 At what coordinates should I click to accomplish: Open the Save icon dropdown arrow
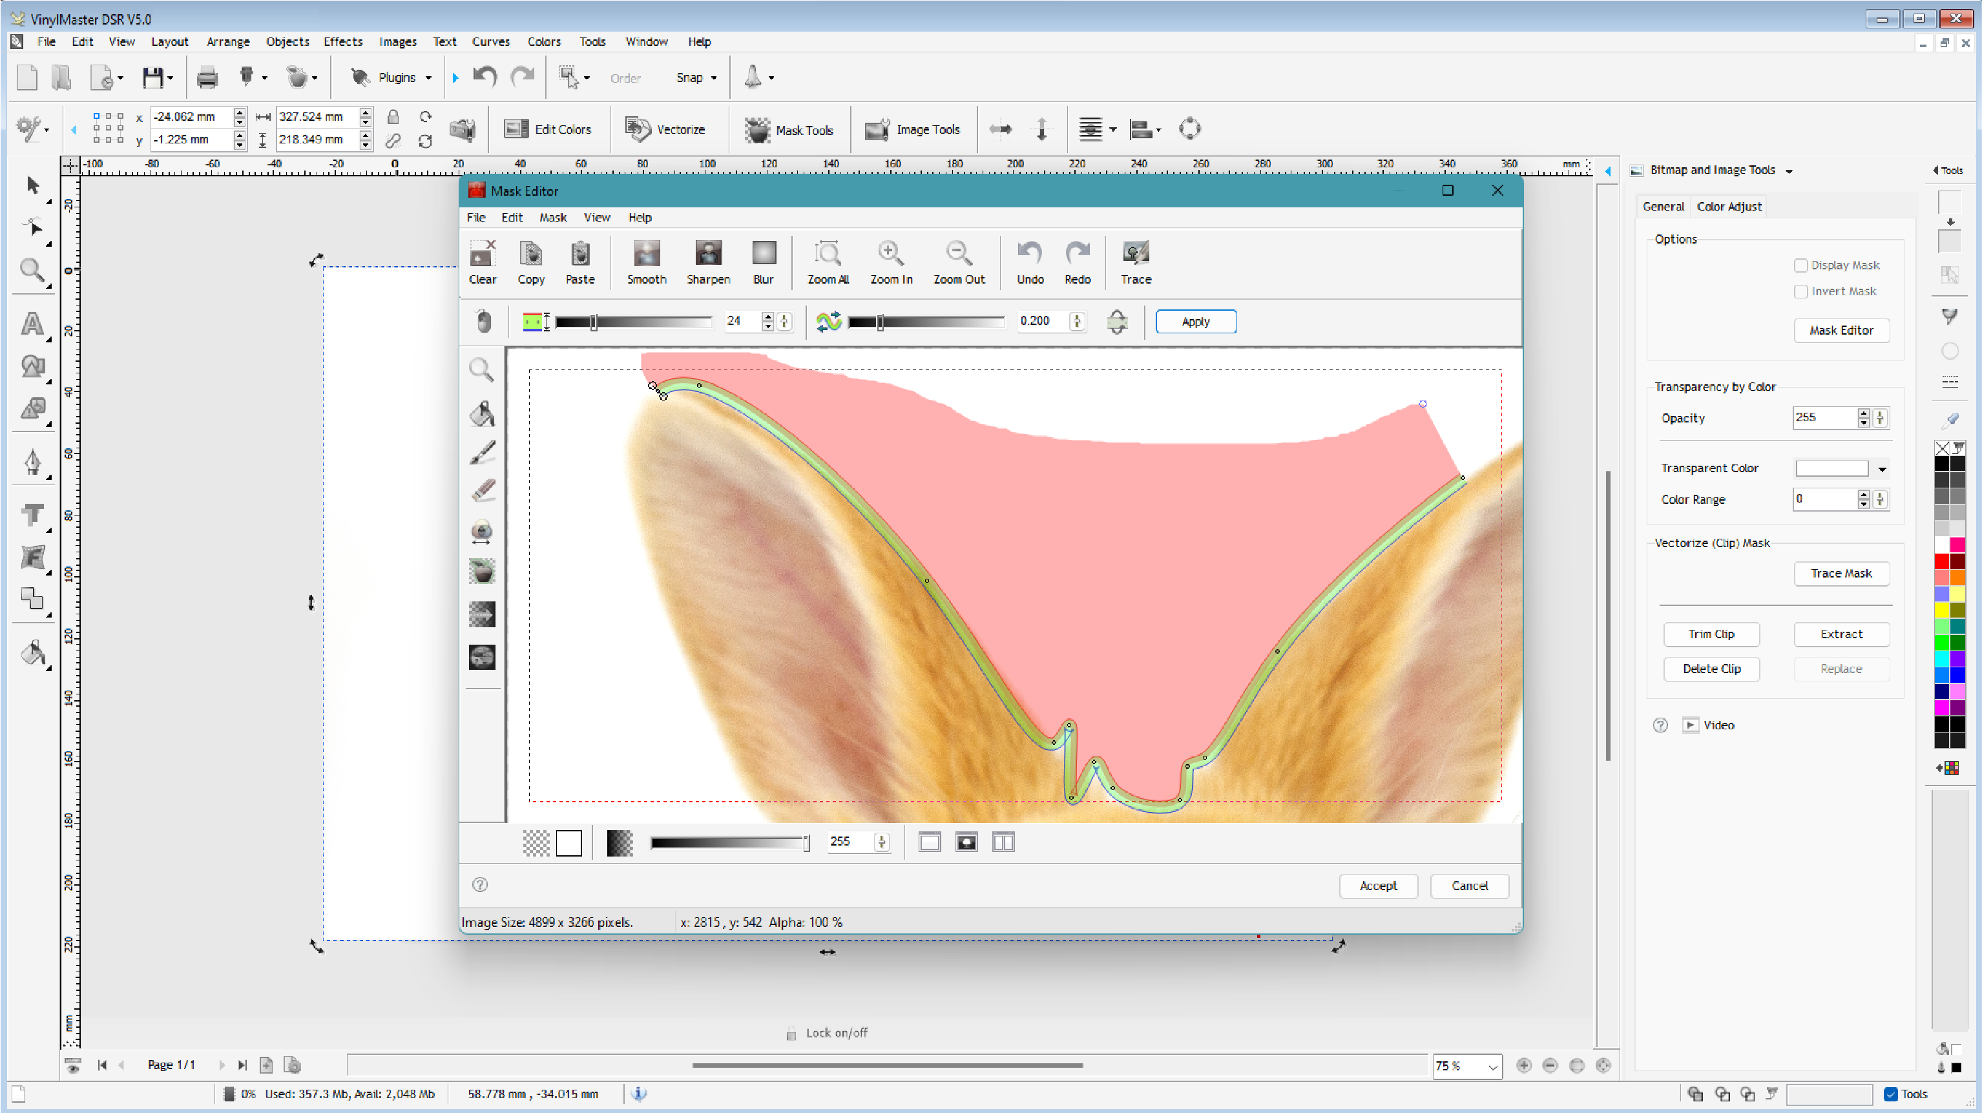pos(170,78)
